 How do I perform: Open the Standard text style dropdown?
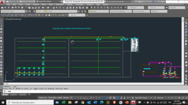(x=143, y=8)
